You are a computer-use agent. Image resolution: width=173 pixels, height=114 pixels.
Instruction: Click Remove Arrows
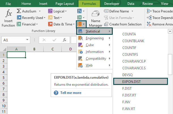(x=160, y=24)
